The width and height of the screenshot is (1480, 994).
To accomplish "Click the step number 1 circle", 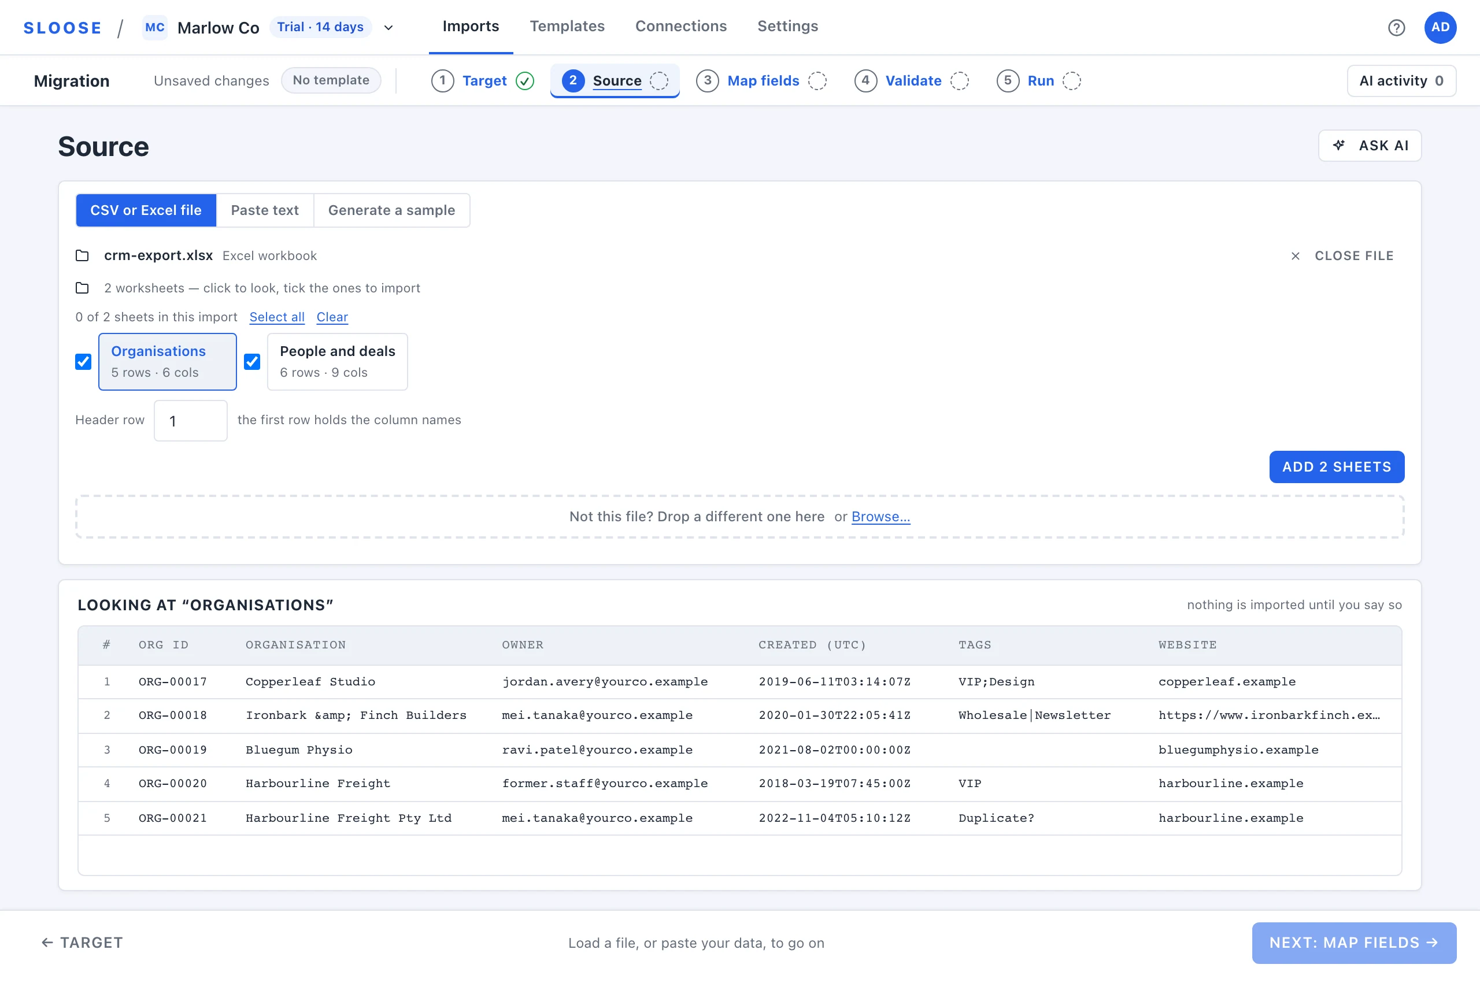I will (x=443, y=80).
